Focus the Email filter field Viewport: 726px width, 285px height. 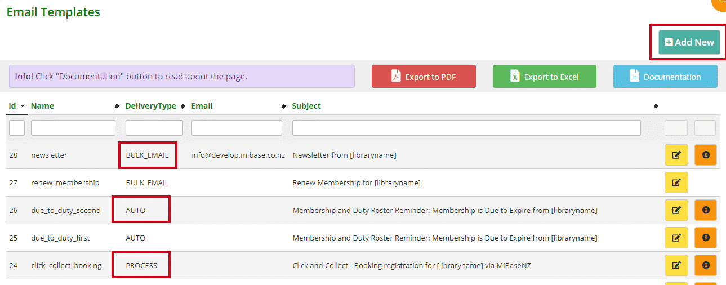click(x=237, y=128)
